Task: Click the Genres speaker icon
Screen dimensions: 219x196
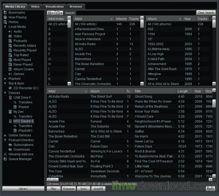Action: 10,74
